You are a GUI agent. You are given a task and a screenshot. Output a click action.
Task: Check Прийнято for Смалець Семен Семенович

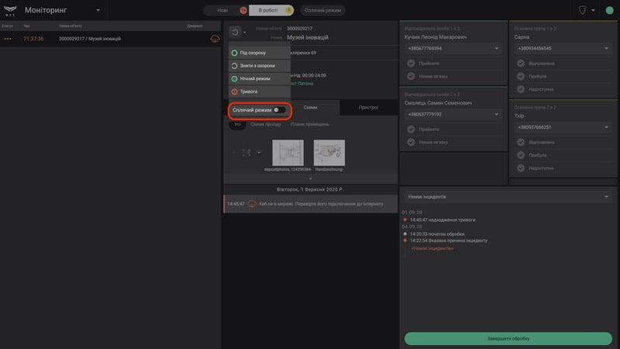[412, 129]
